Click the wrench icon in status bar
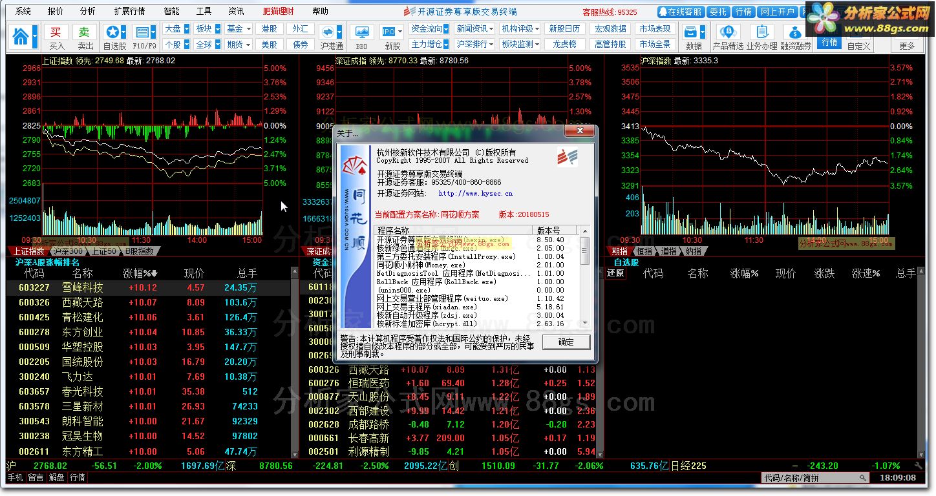The image size is (936, 496). pos(919,466)
